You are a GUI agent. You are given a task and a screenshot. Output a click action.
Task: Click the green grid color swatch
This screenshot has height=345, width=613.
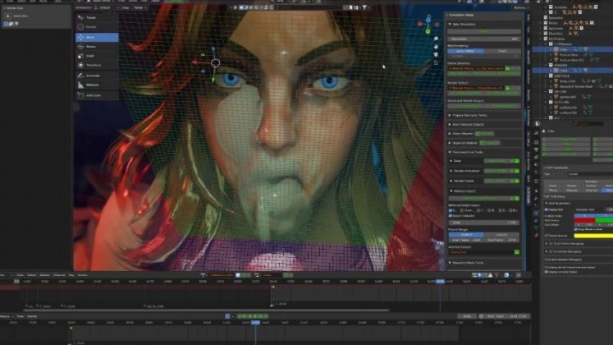click(x=604, y=221)
